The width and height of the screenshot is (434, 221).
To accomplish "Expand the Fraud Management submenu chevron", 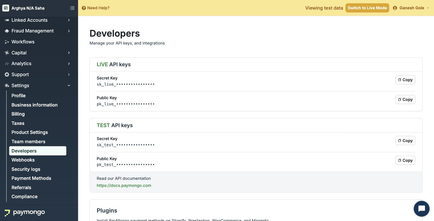I will (69, 31).
